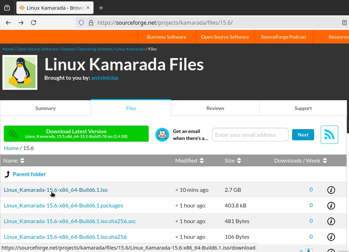Click download count for Build6.1.iso
Screen dimensions: 349x252
311,190
